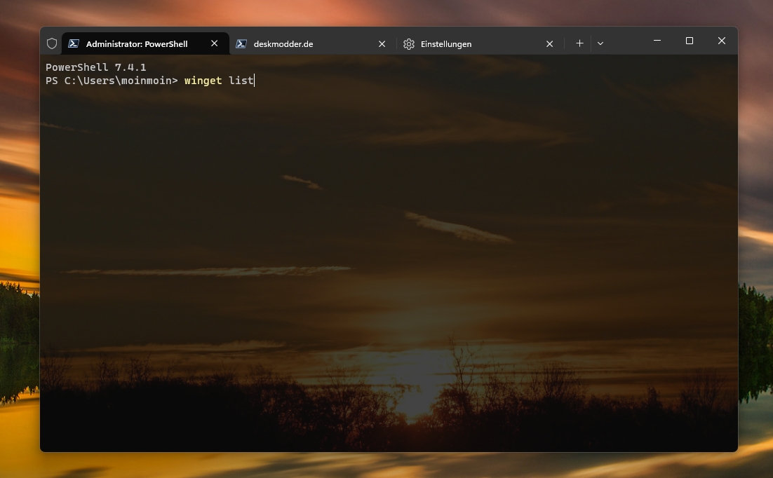Screen dimensions: 773x478
Task: Click the empty title bar area beside the dropdown
Action: coord(624,42)
